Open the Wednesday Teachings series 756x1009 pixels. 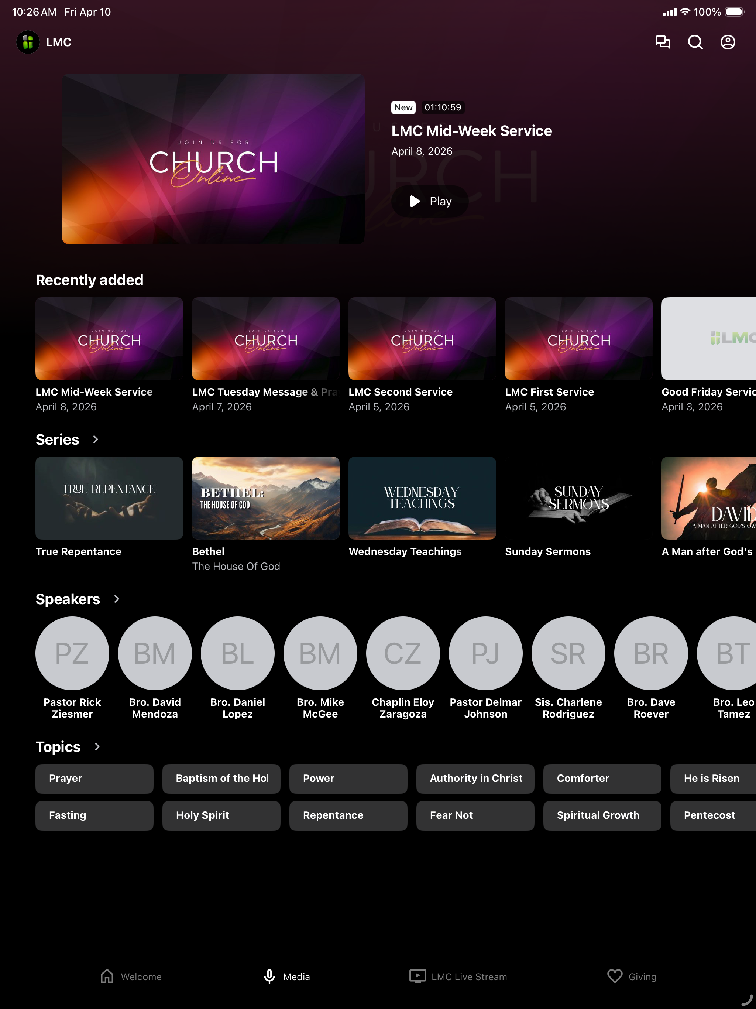422,498
